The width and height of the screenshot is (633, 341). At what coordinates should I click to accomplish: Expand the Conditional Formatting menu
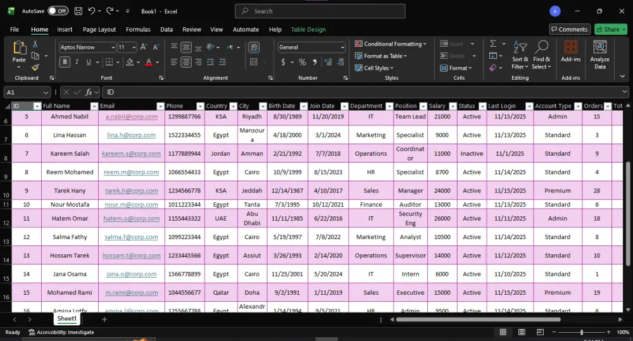[391, 44]
